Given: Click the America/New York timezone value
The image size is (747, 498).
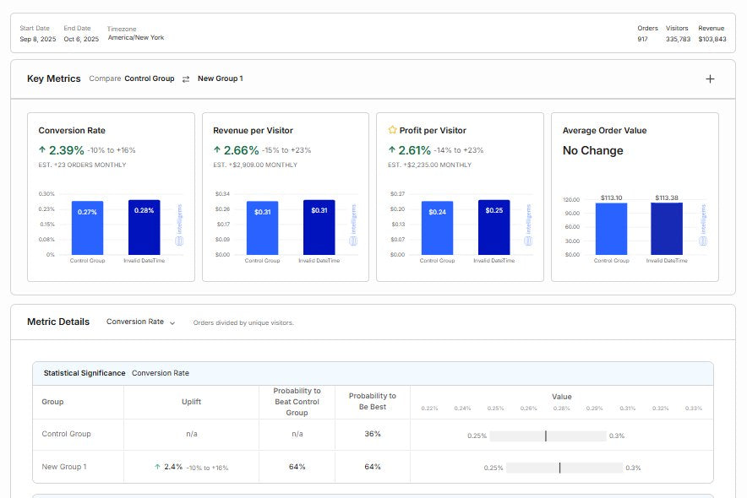Looking at the screenshot, I should tap(136, 38).
